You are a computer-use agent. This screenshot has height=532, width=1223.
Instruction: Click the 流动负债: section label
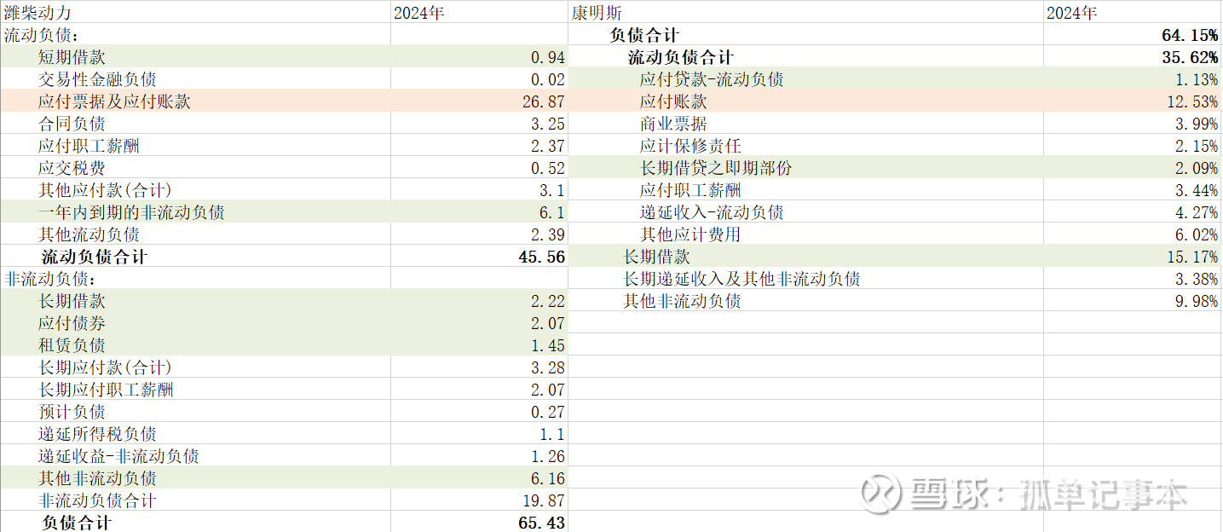pyautogui.click(x=42, y=35)
